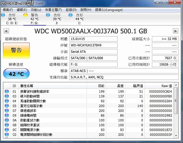Click status orb of attribute 05 row
The image size is (183, 143).
[7, 106]
